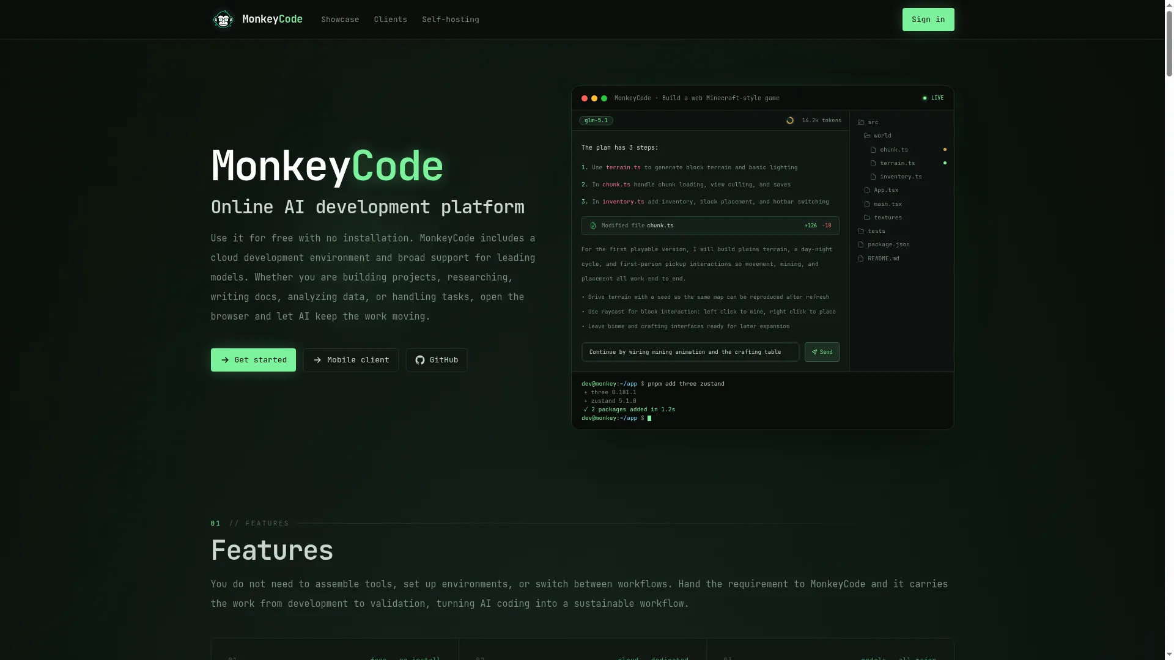1174x660 pixels.
Task: Click the arrow icon in Get started
Action: pyautogui.click(x=225, y=360)
